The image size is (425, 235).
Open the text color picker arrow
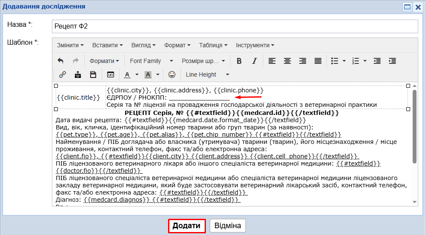coord(137,75)
